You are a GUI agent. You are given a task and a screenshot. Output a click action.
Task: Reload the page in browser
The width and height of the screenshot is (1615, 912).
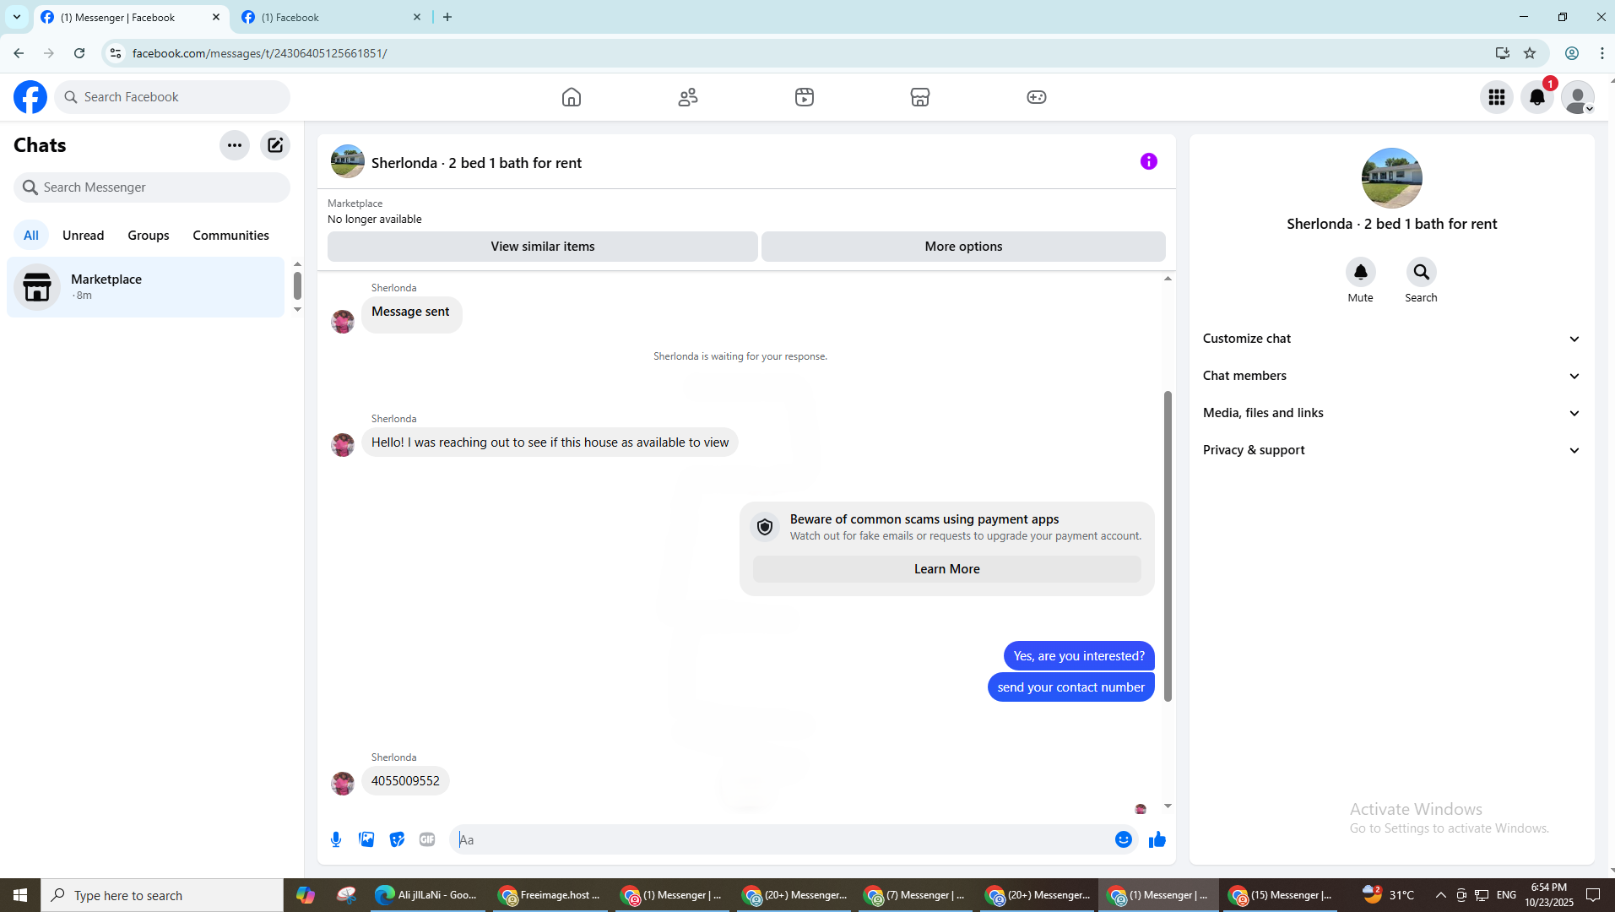click(79, 53)
